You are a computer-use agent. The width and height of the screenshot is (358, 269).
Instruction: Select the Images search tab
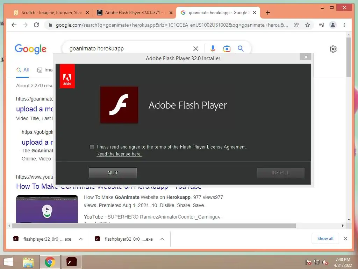pyautogui.click(x=45, y=70)
